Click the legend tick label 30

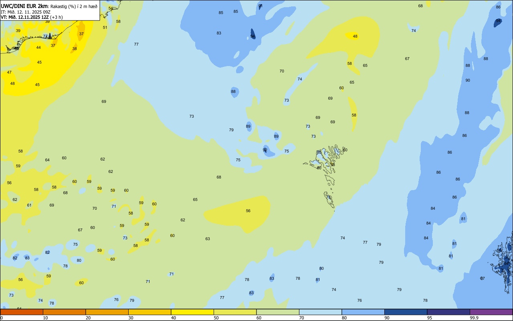pos(131,318)
